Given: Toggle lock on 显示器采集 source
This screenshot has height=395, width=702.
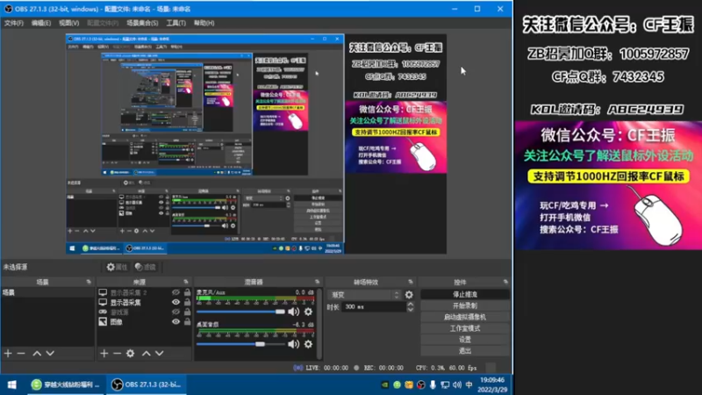Looking at the screenshot, I should pos(187,302).
